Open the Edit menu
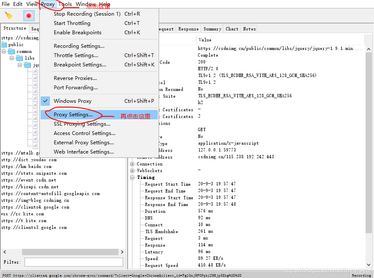 18,4
